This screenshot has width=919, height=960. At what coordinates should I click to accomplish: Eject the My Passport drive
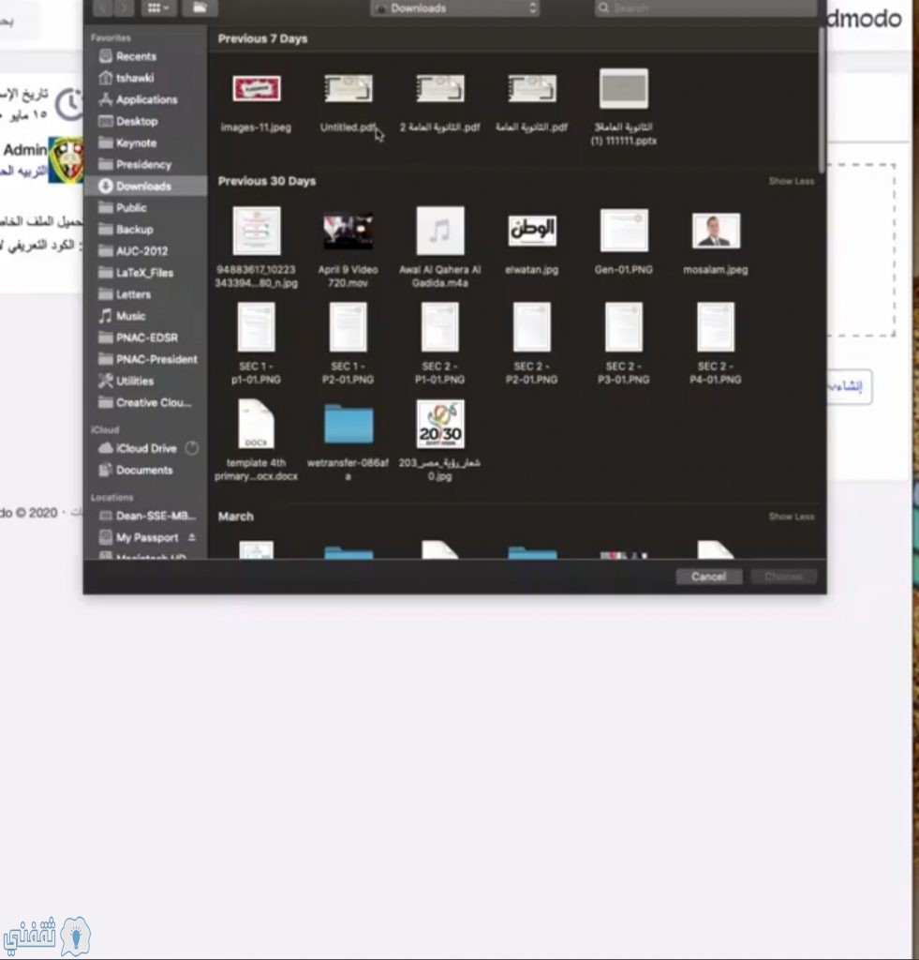[191, 537]
